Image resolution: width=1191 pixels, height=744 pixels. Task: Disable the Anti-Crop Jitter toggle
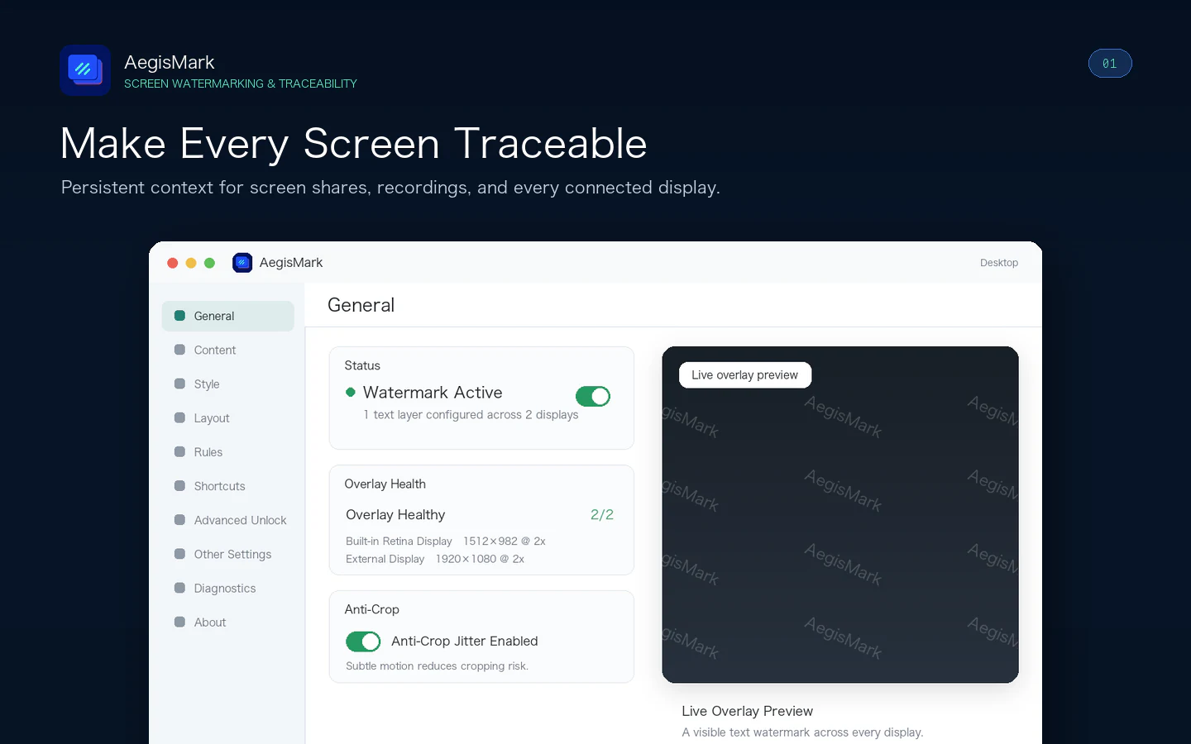363,641
